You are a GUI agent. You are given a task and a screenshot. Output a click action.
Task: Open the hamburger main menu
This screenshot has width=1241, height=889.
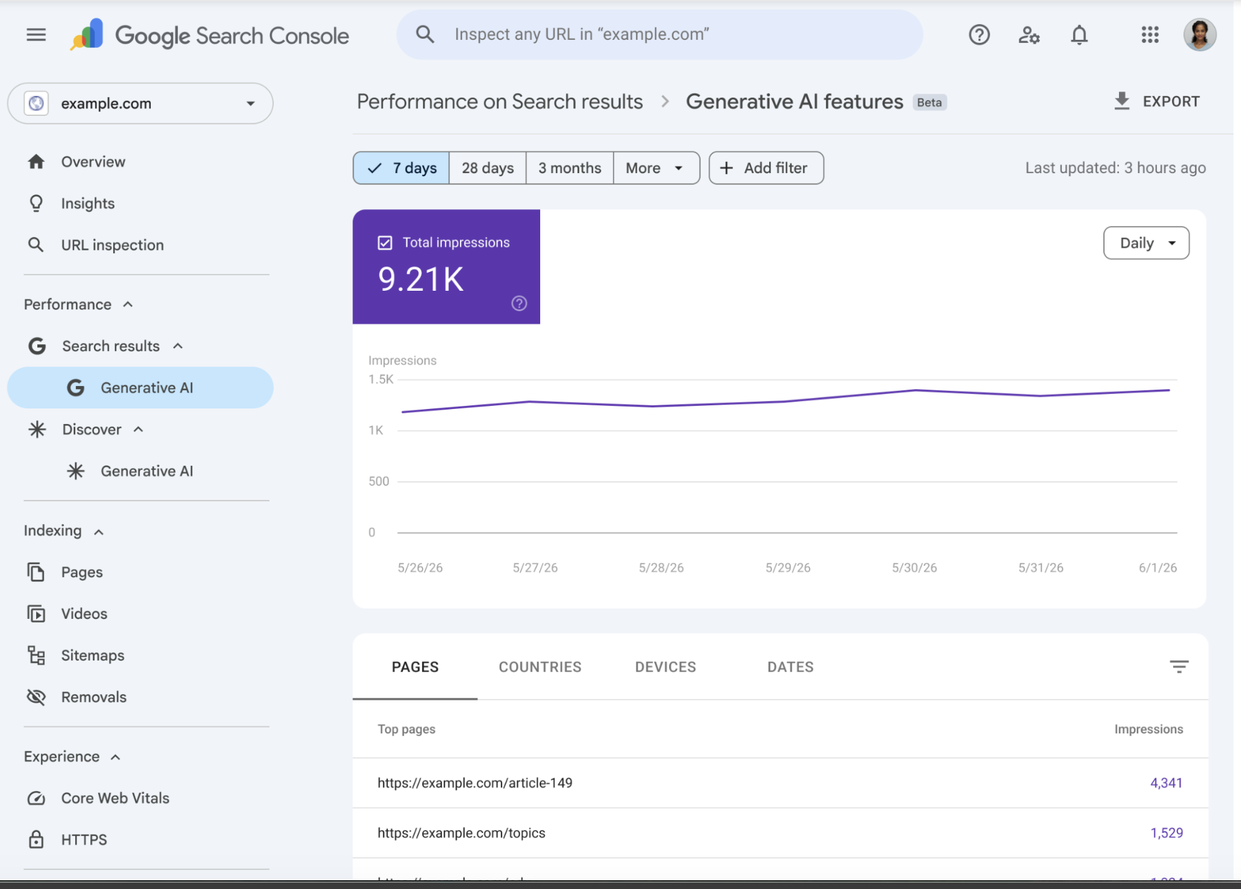(36, 35)
